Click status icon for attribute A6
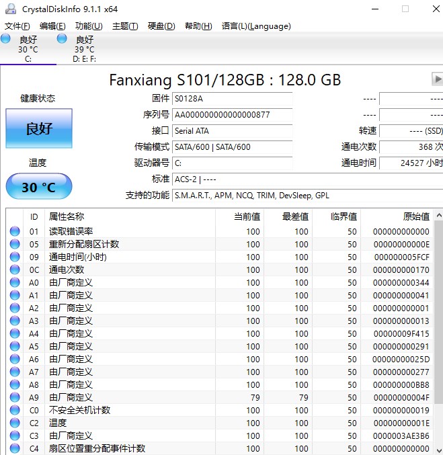The height and width of the screenshot is (455, 443). 15,359
